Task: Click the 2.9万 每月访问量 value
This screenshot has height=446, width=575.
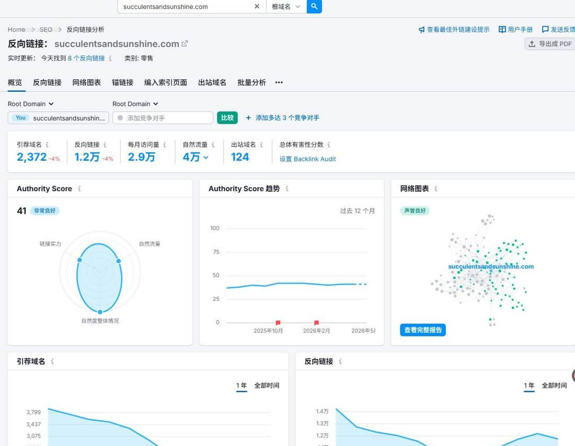Action: tap(141, 157)
